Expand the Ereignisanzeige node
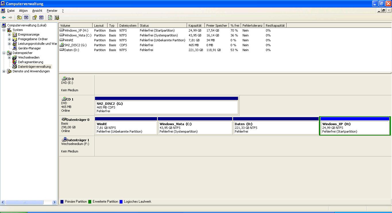The image size is (392, 213). pos(9,34)
